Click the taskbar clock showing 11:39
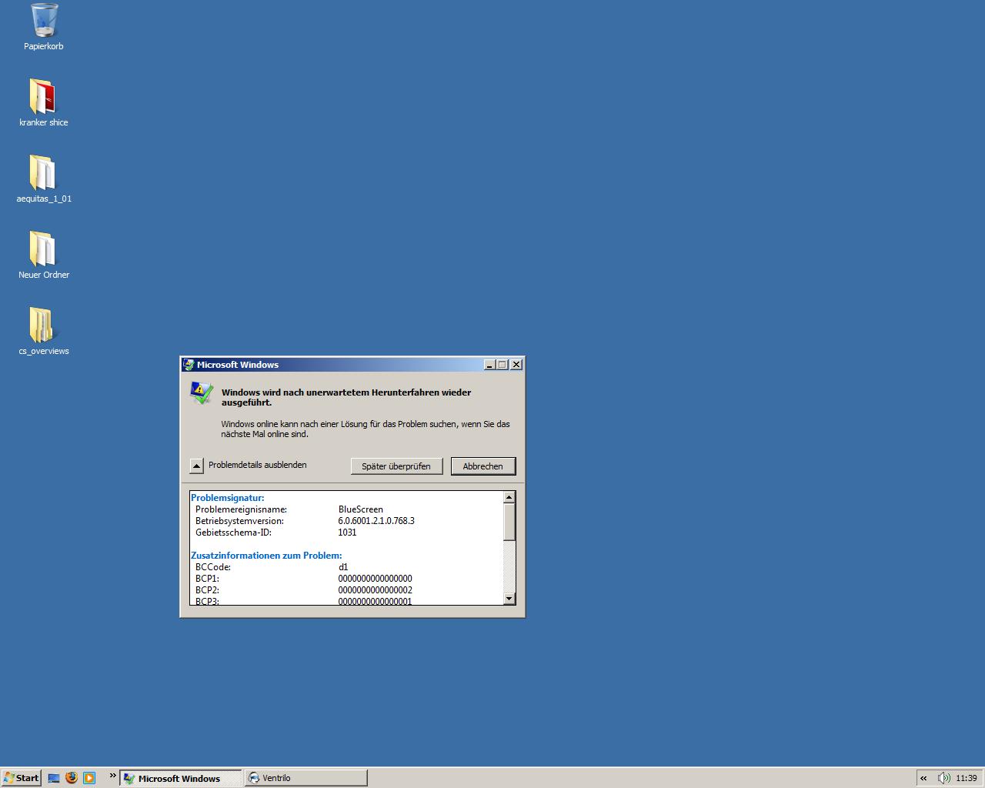Viewport: 985px width, 788px height. (x=967, y=778)
